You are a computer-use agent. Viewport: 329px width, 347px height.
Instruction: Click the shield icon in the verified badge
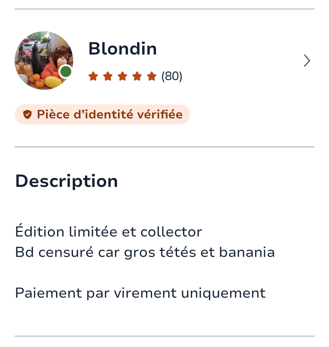(27, 115)
